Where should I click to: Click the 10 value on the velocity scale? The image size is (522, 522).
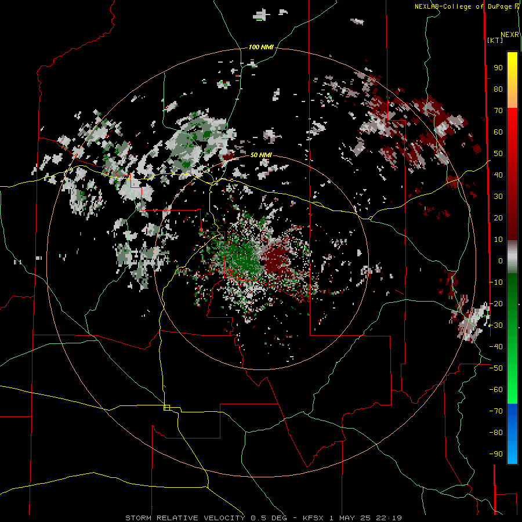tap(498, 240)
